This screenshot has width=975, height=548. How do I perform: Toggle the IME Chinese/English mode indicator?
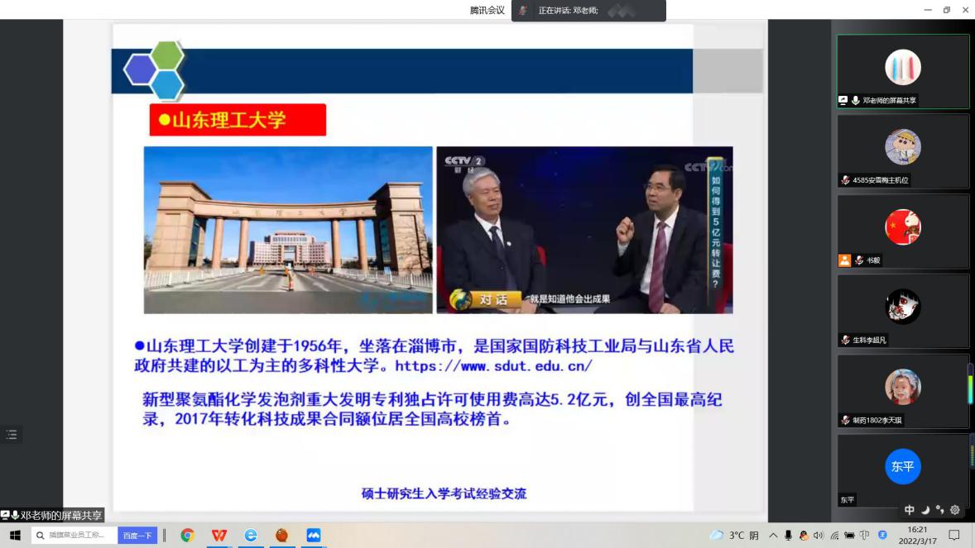coord(910,510)
